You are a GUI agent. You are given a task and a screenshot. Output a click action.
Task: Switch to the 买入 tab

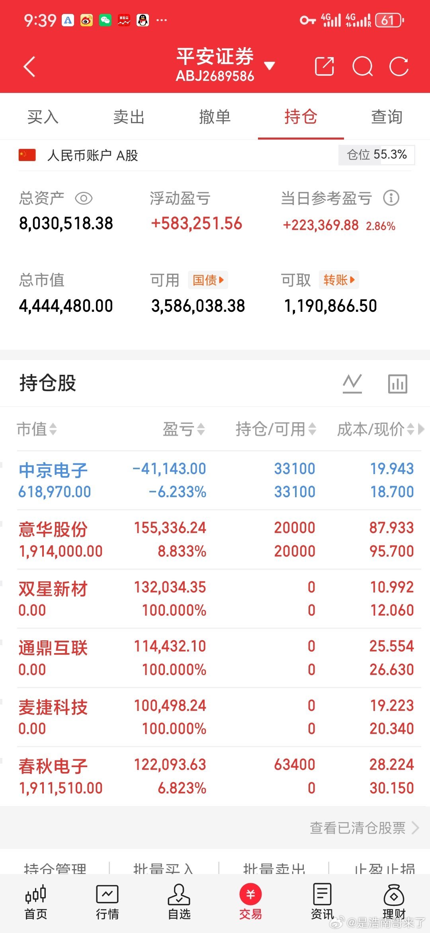point(43,117)
